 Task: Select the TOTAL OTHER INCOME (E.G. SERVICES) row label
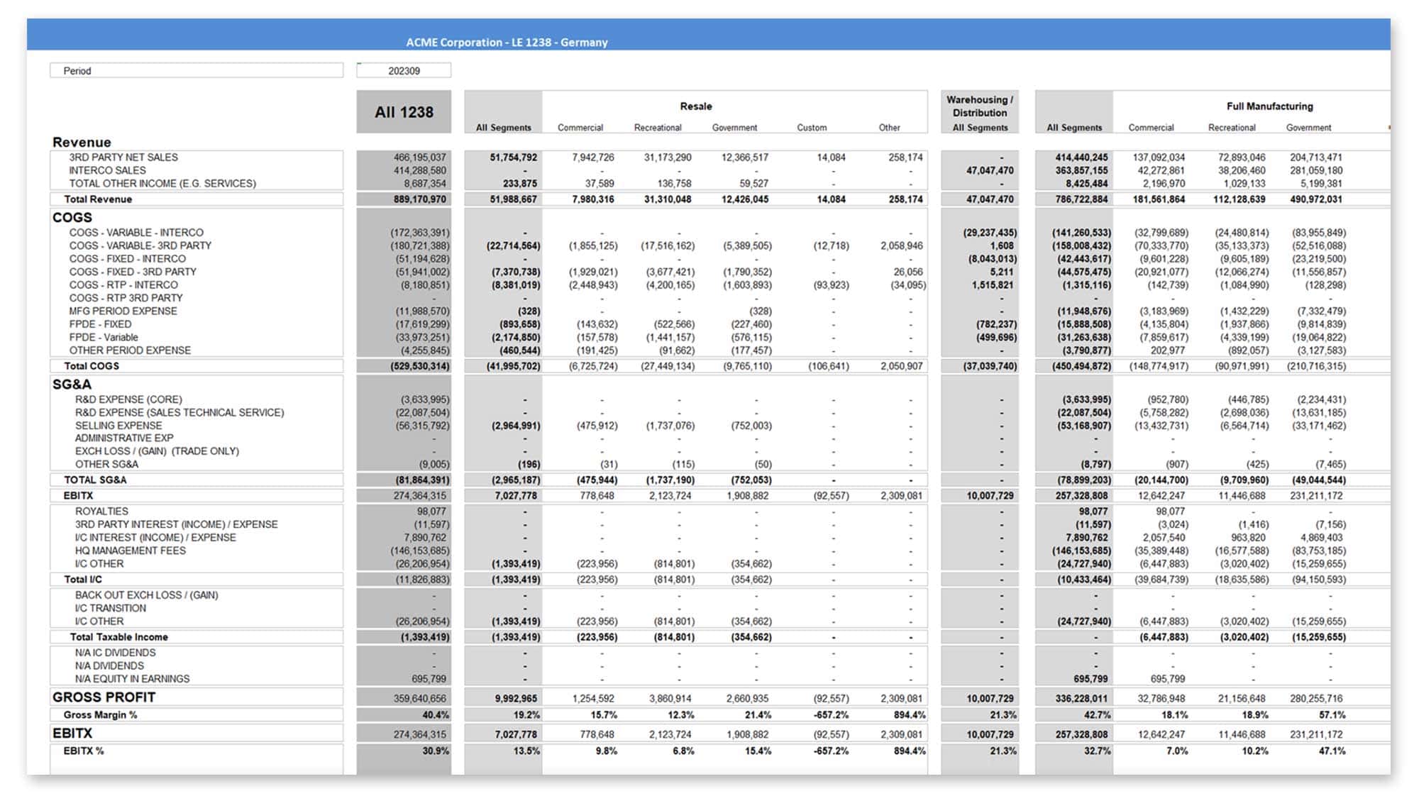tap(162, 183)
